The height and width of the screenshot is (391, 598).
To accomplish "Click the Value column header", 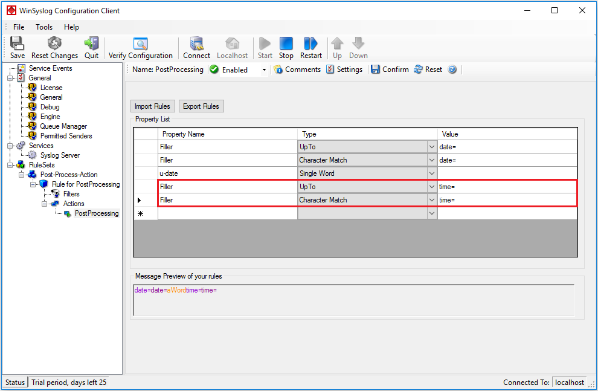I will pos(507,134).
